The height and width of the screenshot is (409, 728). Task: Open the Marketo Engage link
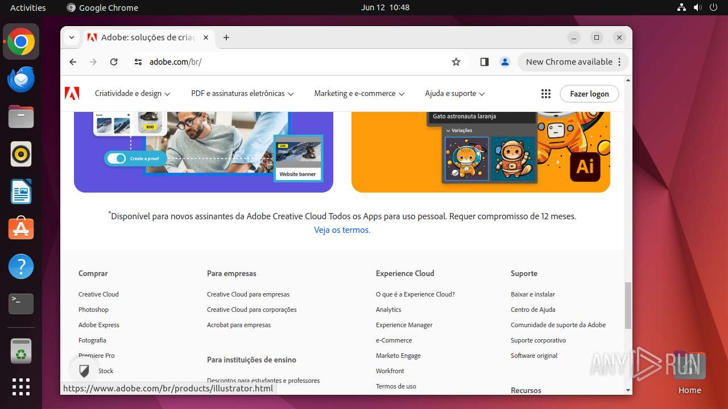click(x=398, y=356)
